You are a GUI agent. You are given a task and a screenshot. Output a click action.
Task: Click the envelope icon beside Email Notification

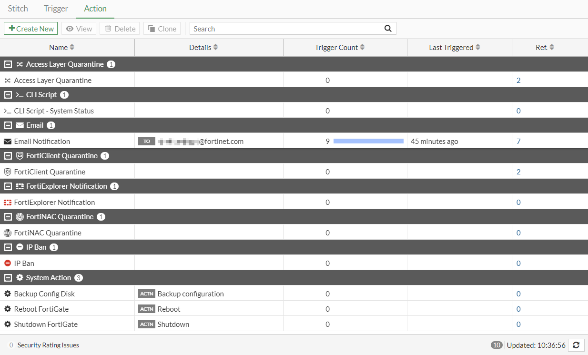[8, 141]
